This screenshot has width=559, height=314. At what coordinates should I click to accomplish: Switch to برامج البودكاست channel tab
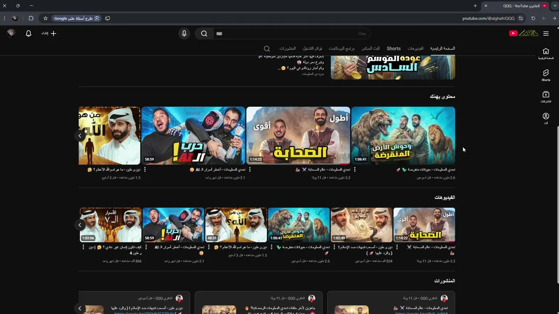point(342,48)
